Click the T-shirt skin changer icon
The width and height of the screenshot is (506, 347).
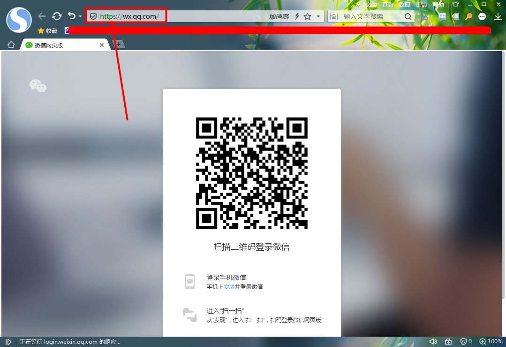455,4
